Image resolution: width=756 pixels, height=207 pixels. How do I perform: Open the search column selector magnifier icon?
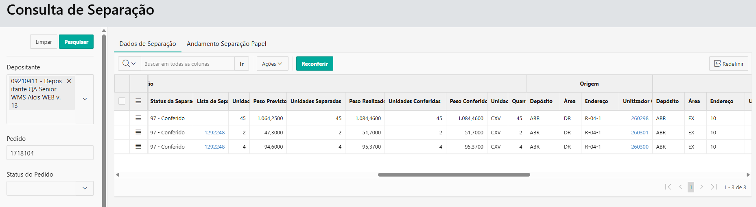click(129, 64)
